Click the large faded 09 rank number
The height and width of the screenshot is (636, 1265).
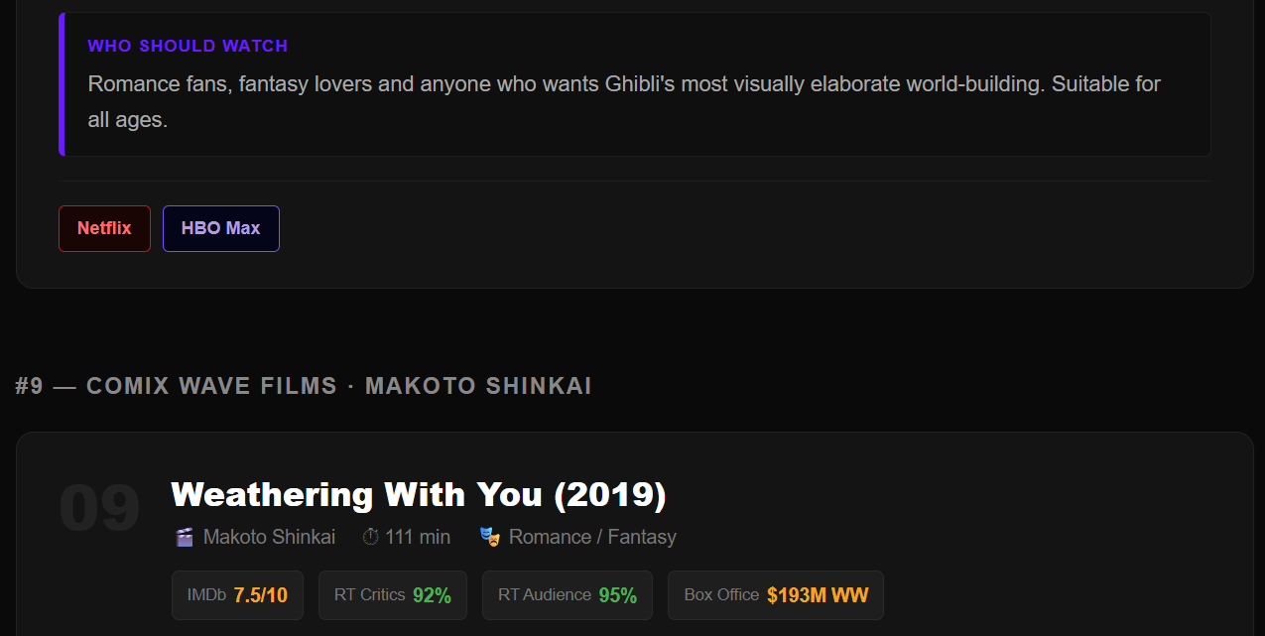(x=99, y=506)
